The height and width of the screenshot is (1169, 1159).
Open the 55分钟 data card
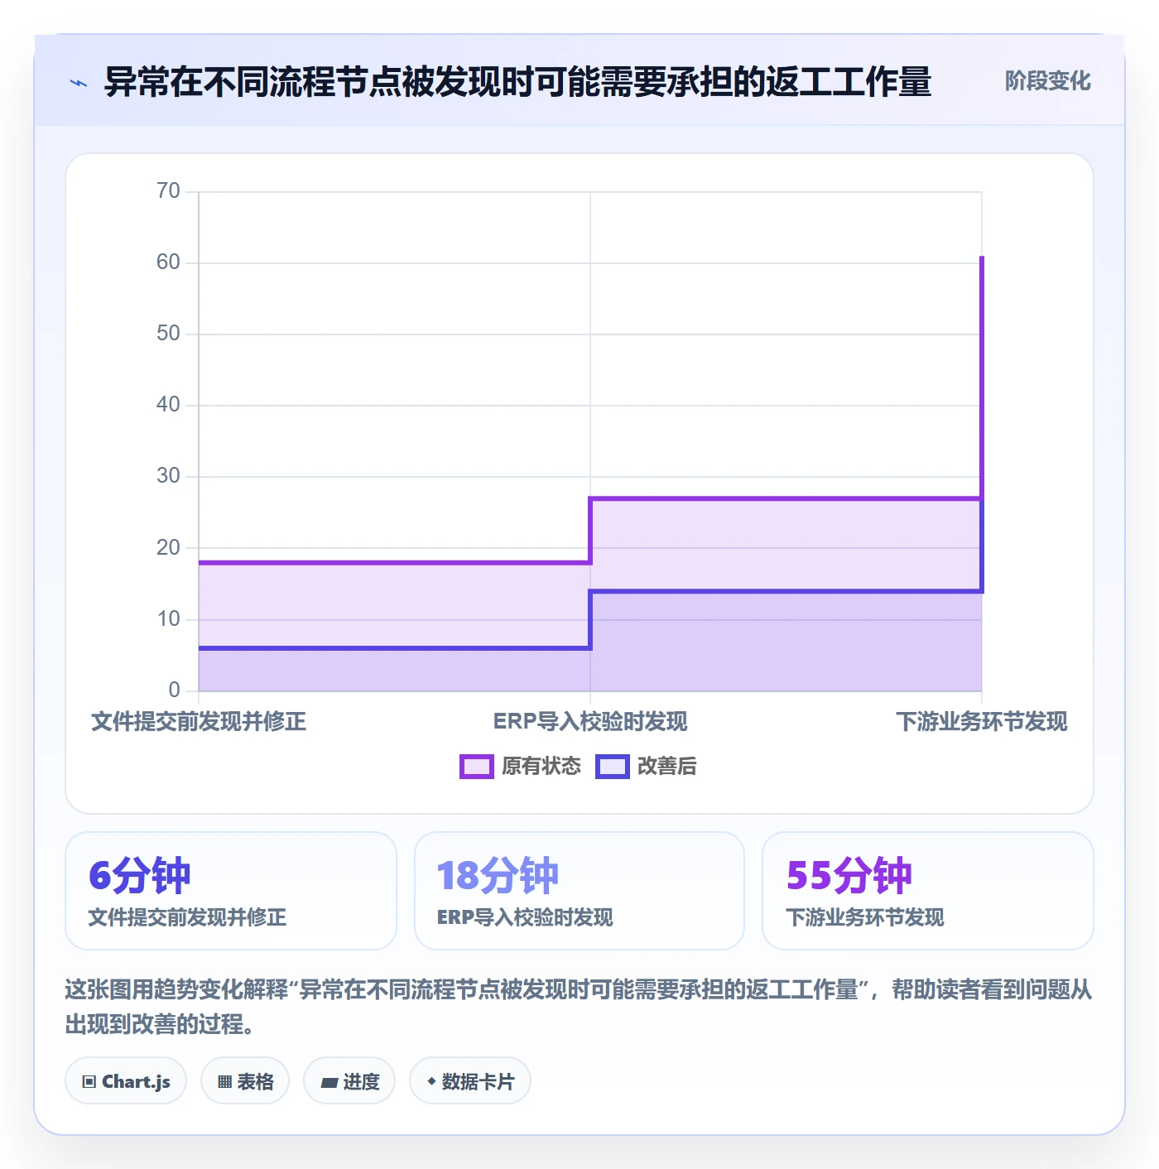tap(928, 891)
